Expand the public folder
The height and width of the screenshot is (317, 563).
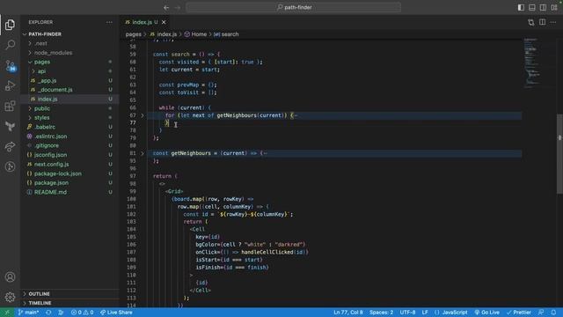pos(42,108)
